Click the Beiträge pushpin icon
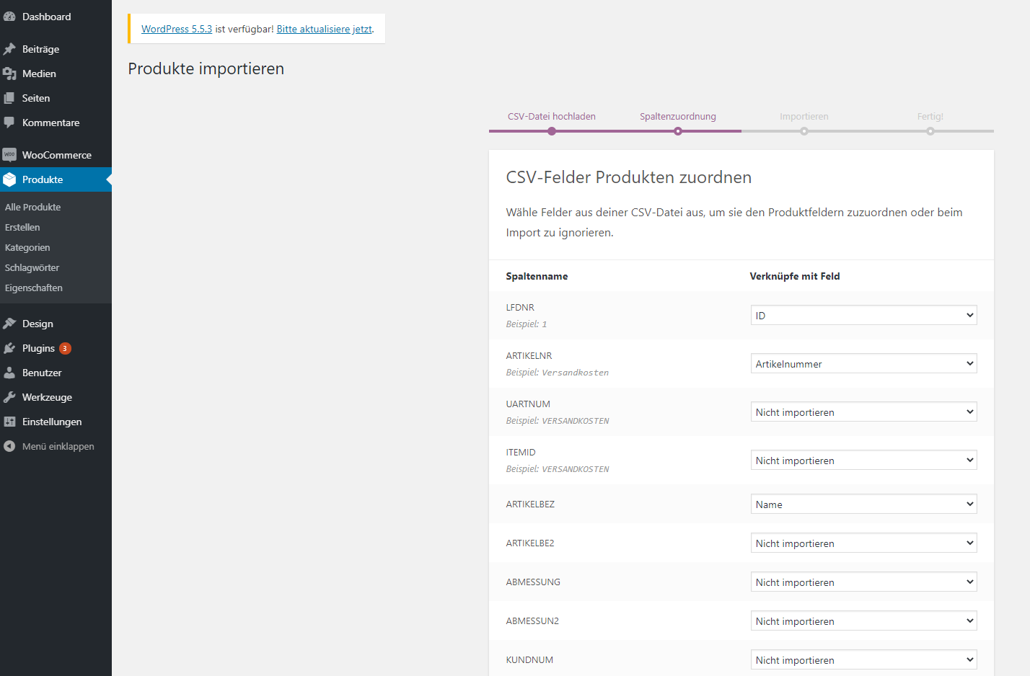 [9, 49]
